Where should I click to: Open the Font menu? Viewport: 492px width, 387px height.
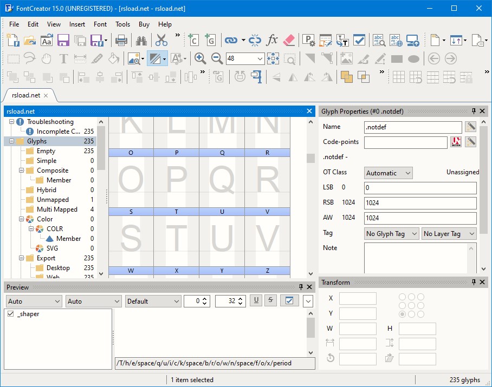100,24
